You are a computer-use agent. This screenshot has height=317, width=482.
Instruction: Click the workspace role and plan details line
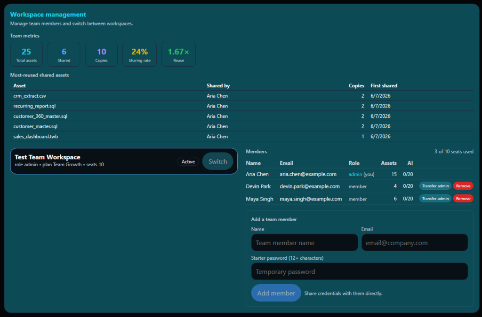point(59,165)
